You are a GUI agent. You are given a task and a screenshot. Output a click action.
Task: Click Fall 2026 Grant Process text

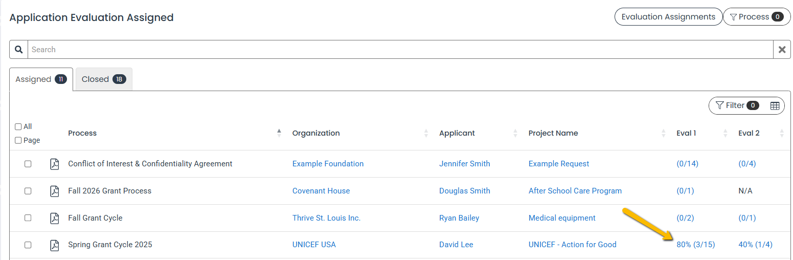(x=110, y=191)
